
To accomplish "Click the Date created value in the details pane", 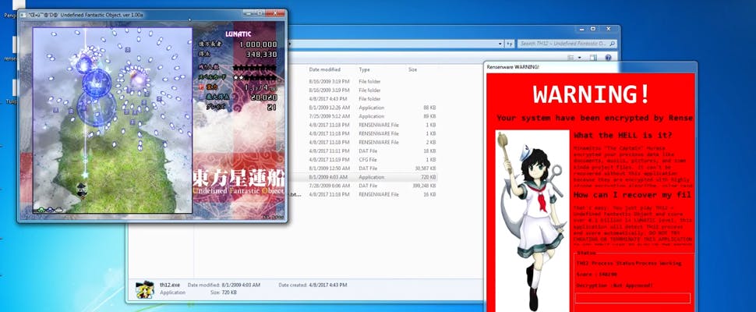I will coord(327,285).
